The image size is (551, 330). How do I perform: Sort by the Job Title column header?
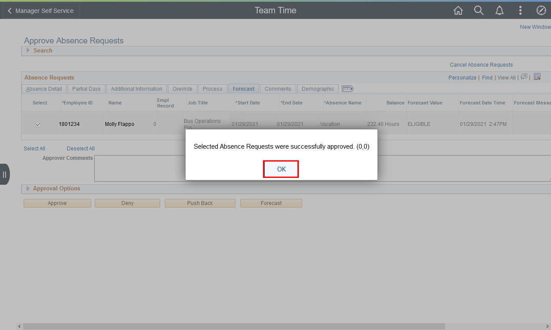(x=198, y=103)
